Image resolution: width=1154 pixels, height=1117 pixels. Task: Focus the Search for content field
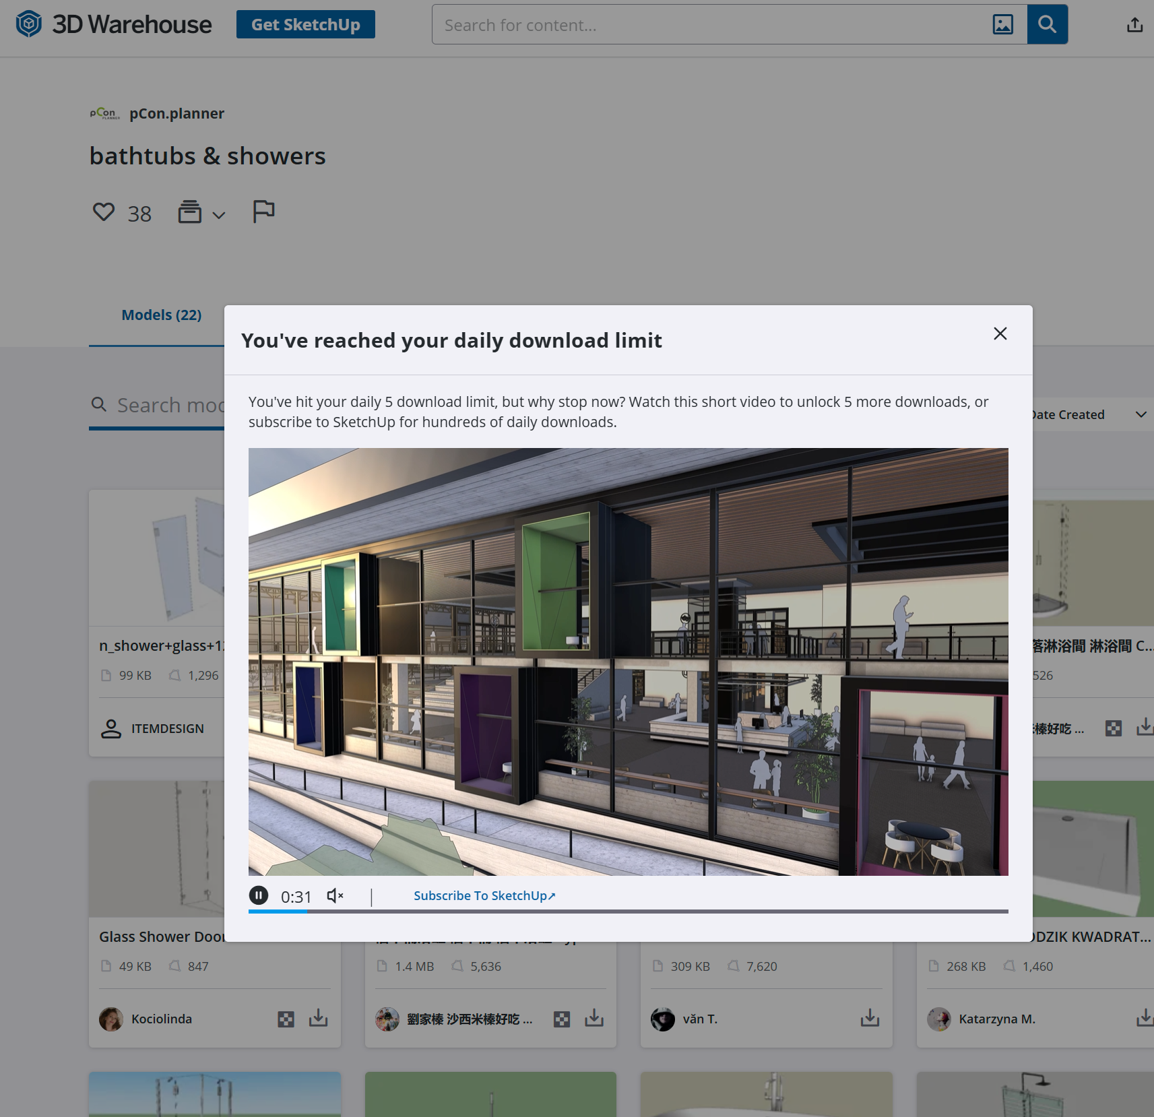click(x=707, y=25)
